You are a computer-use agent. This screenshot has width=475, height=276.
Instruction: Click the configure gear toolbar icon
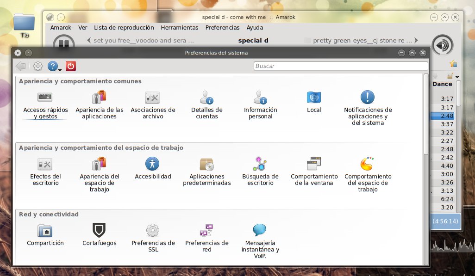point(38,66)
